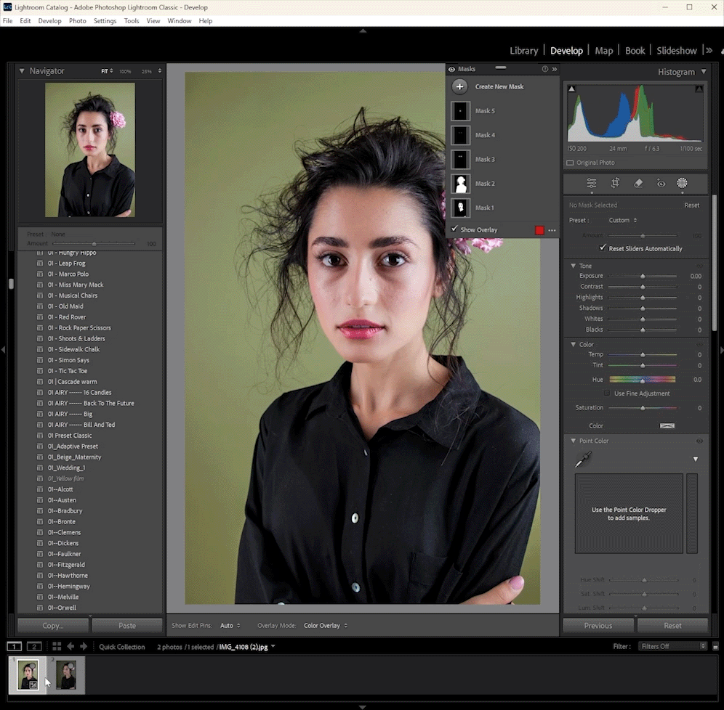Click Reset next to No Mask Selected
724x710 pixels.
(691, 205)
